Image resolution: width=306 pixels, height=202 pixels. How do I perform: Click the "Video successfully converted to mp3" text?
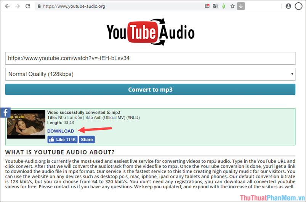tap(83, 112)
